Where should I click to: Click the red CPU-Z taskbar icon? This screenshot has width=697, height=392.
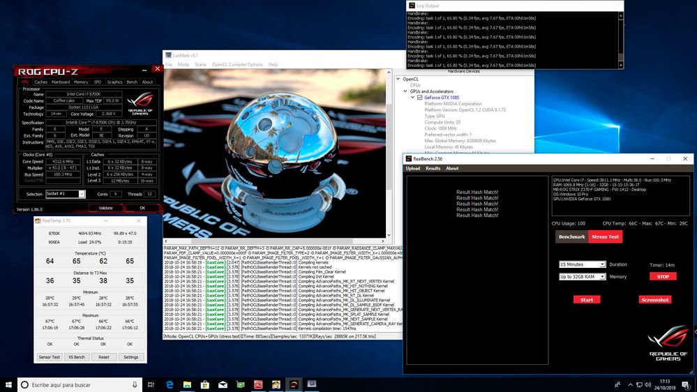pos(258,384)
